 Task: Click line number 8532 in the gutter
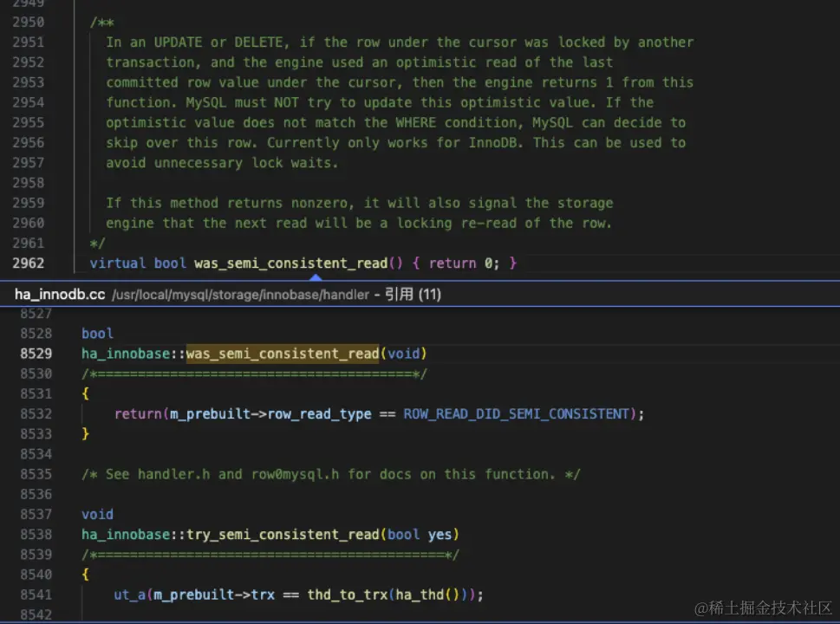(x=36, y=414)
